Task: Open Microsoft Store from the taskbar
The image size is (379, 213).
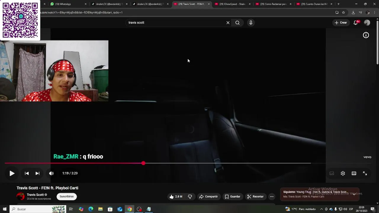Action: (x=110, y=209)
